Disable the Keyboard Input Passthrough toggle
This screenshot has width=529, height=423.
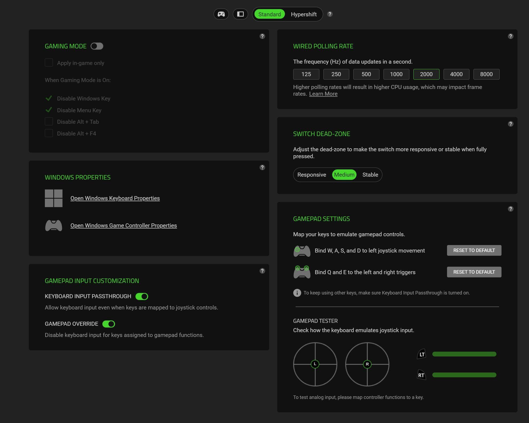point(142,296)
